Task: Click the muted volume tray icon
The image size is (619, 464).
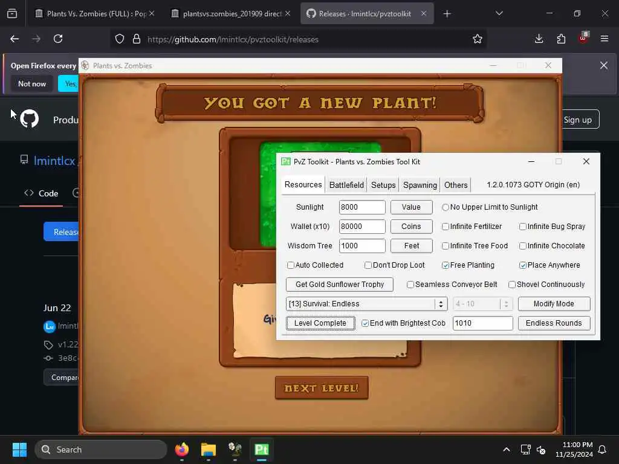Action: pos(541,449)
